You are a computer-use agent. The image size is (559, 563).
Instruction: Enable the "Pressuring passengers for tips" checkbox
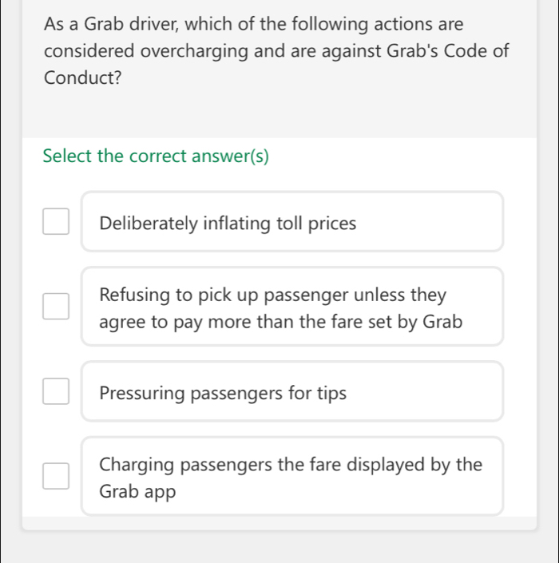click(56, 392)
